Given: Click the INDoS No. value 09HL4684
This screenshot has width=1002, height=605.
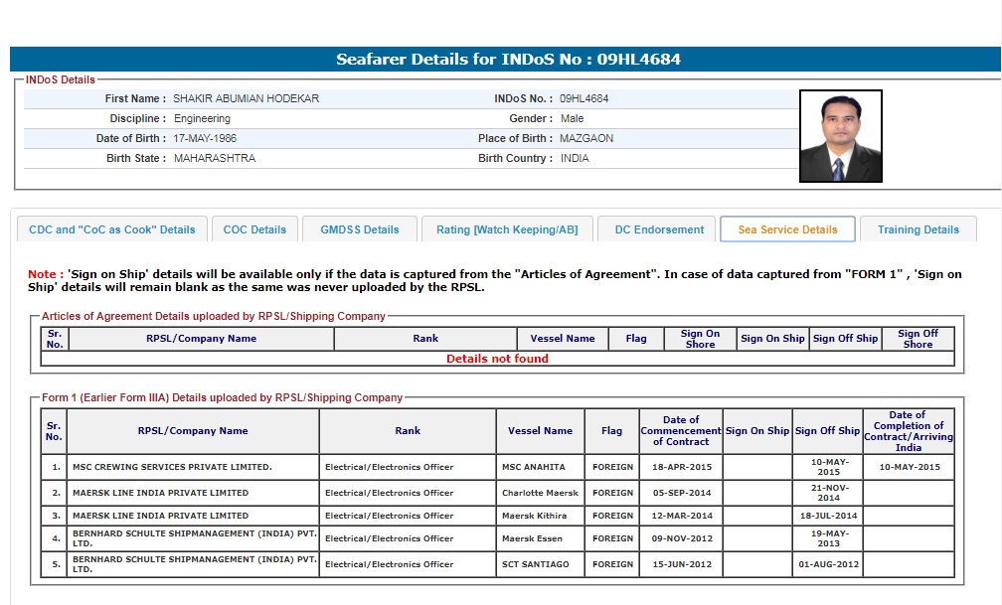Looking at the screenshot, I should [x=584, y=99].
